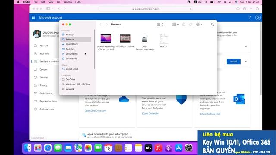The width and height of the screenshot is (276, 155).
Task: Open Security in Microsoft sidebar
Action: coord(44,77)
